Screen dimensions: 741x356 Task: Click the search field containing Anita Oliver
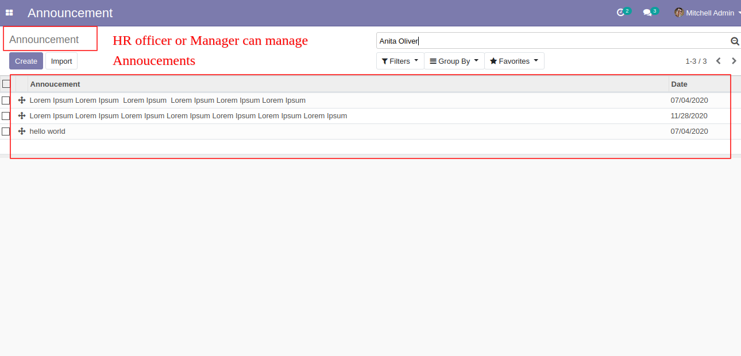(x=551, y=41)
